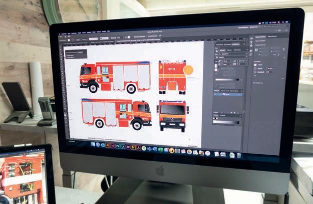Open more options in the Appearance section
The image size is (313, 204).
(282, 78)
